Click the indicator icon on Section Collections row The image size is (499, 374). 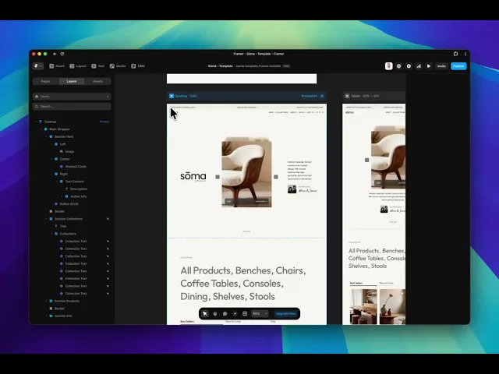point(108,219)
